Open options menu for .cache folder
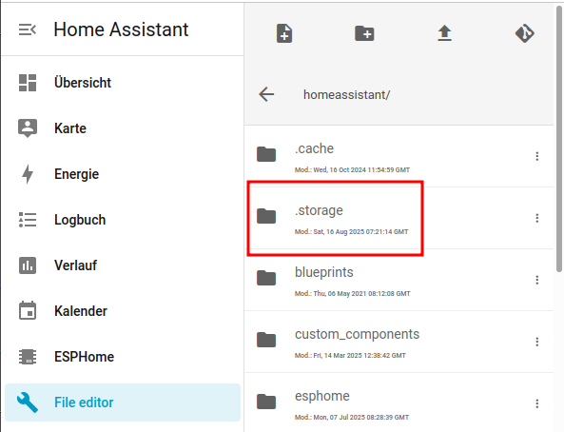The height and width of the screenshot is (432, 564). [537, 156]
